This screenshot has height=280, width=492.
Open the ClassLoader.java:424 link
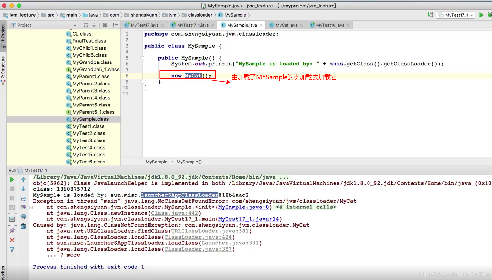198,237
